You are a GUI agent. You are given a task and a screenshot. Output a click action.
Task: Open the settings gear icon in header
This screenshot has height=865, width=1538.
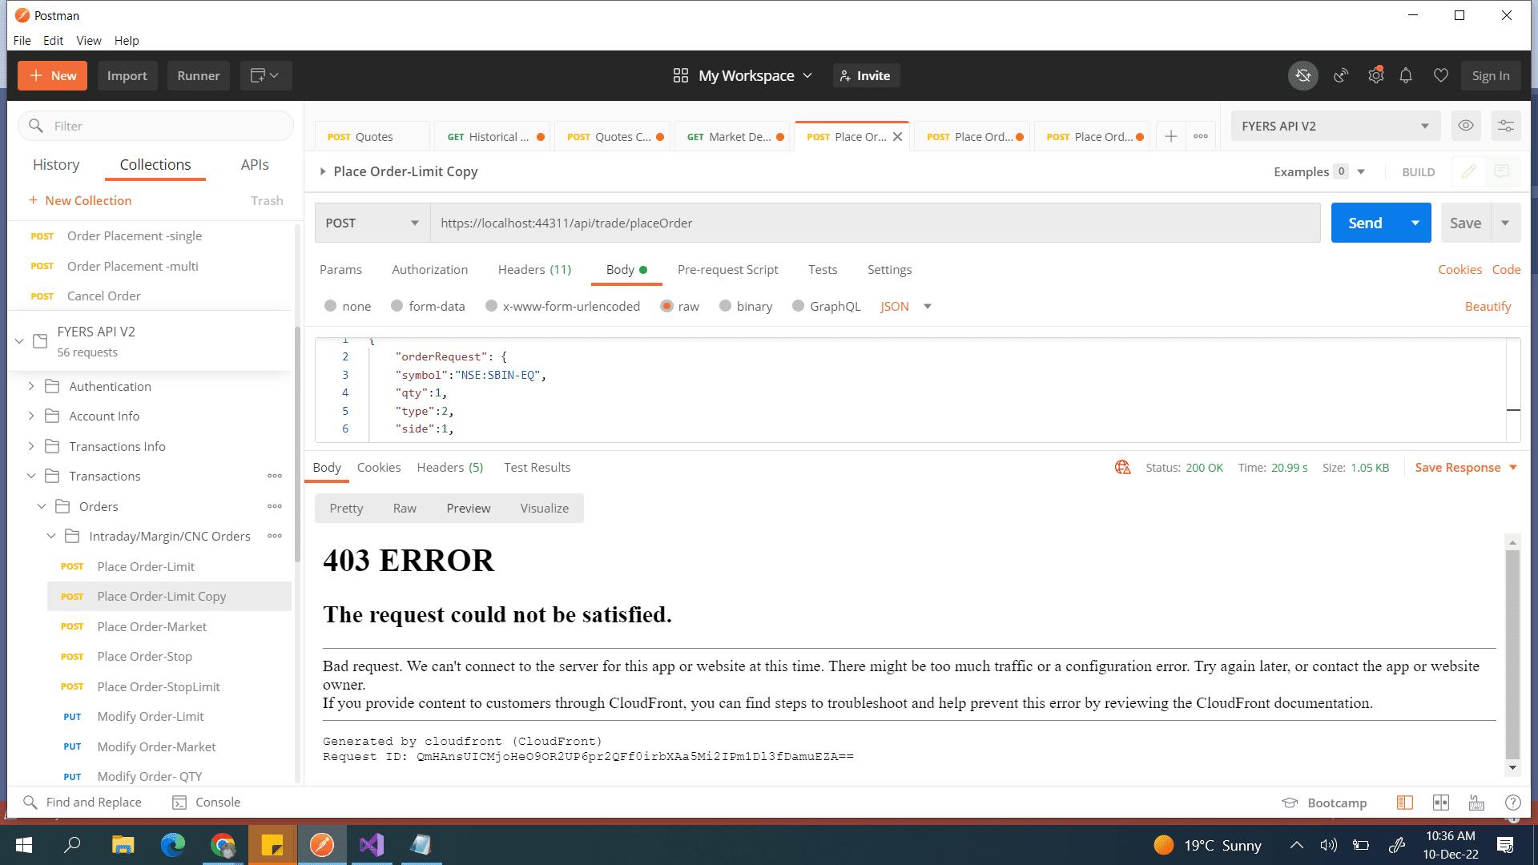click(1375, 75)
